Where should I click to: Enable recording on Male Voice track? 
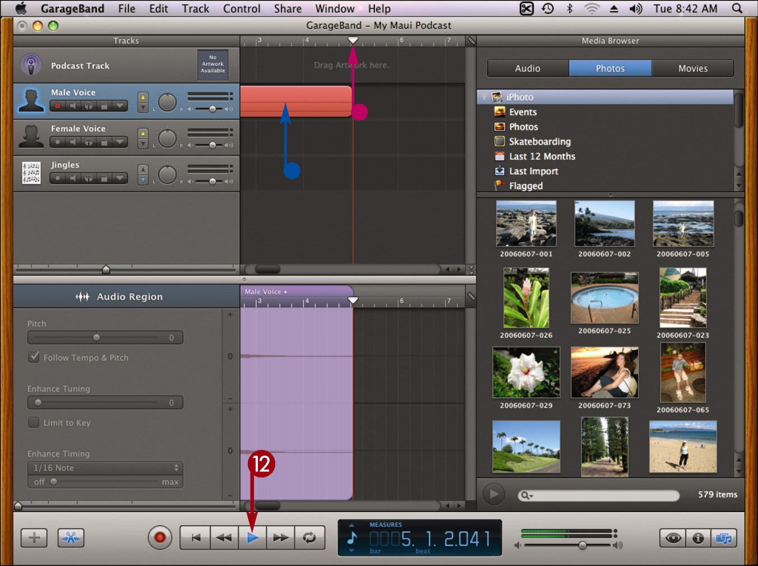coord(57,106)
